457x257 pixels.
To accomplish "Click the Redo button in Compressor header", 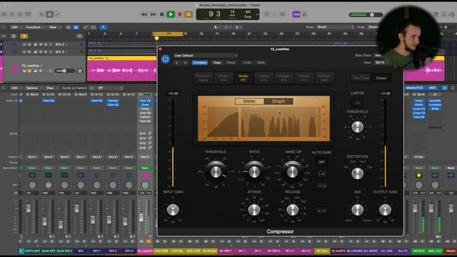I will 261,63.
